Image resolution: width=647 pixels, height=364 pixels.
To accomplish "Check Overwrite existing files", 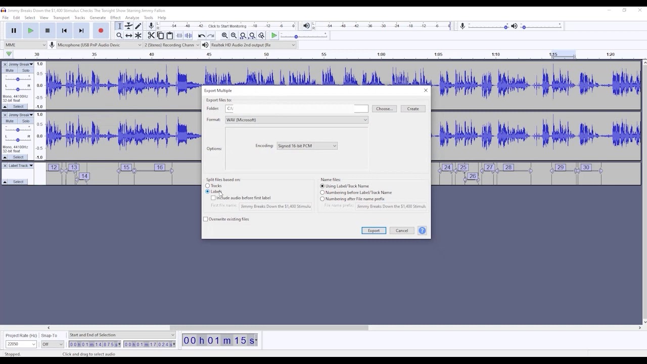I will (205, 219).
